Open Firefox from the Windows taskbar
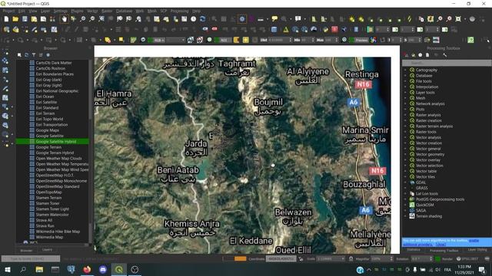The width and height of the screenshot is (492, 276). 87,269
